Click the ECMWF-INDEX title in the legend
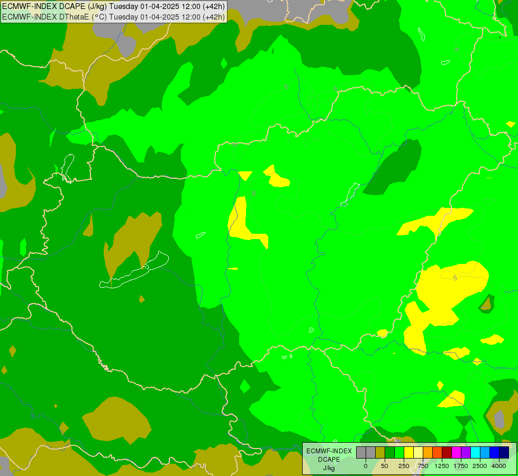Screen dimensions: 518x476 point(329,451)
